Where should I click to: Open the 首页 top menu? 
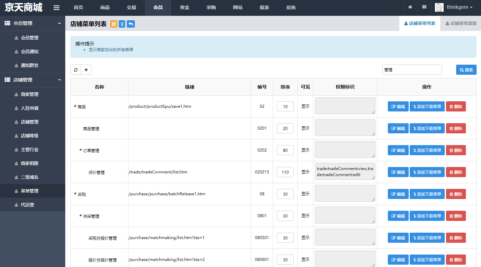tap(78, 7)
